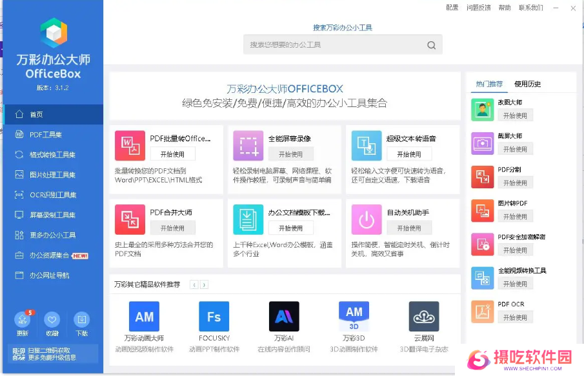Click the 办公文档模板下载 icon

click(x=248, y=220)
